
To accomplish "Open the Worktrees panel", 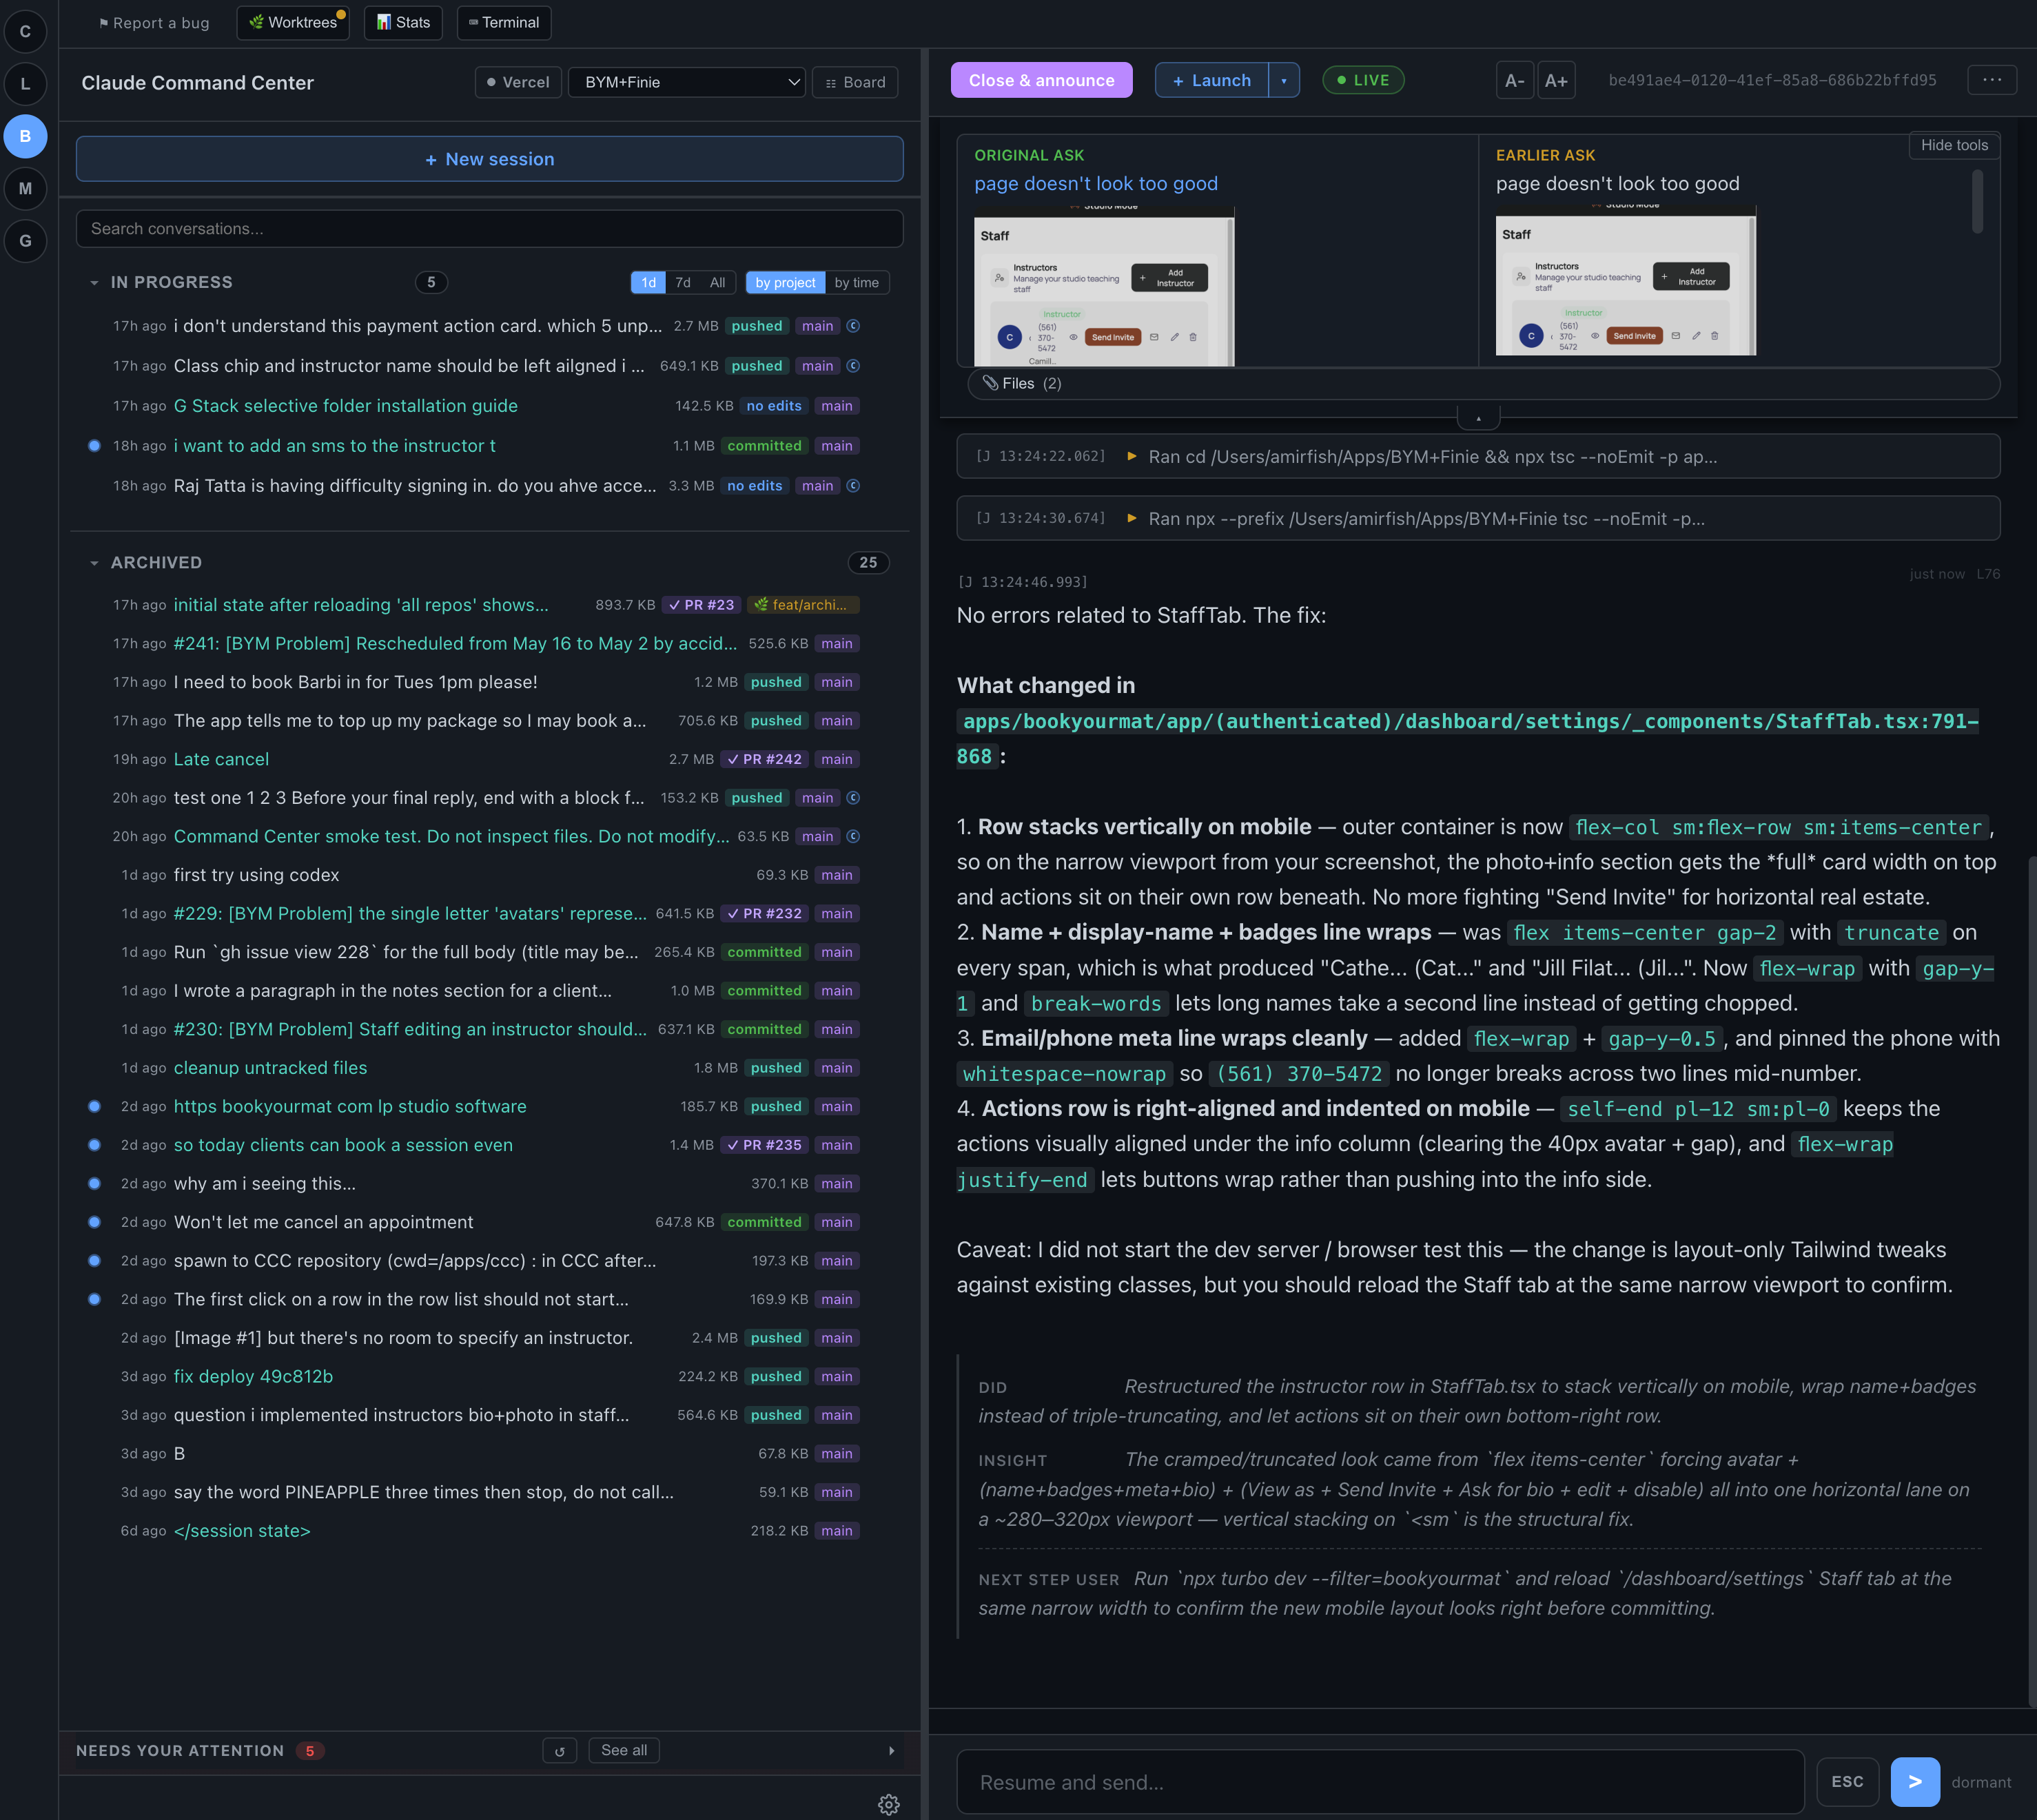I will coord(293,22).
